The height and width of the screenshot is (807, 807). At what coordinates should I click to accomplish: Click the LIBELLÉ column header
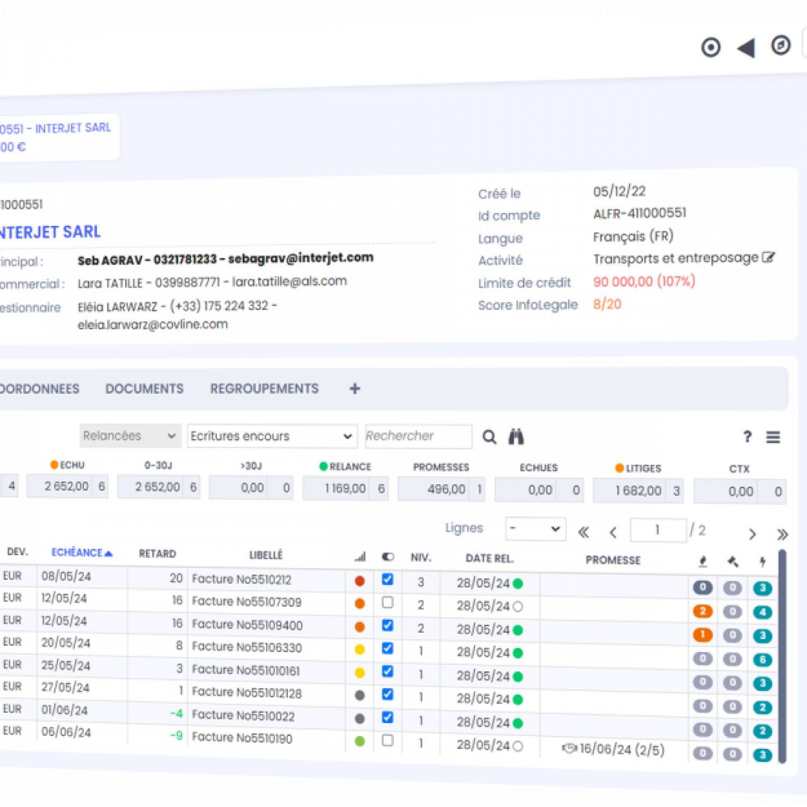266,555
